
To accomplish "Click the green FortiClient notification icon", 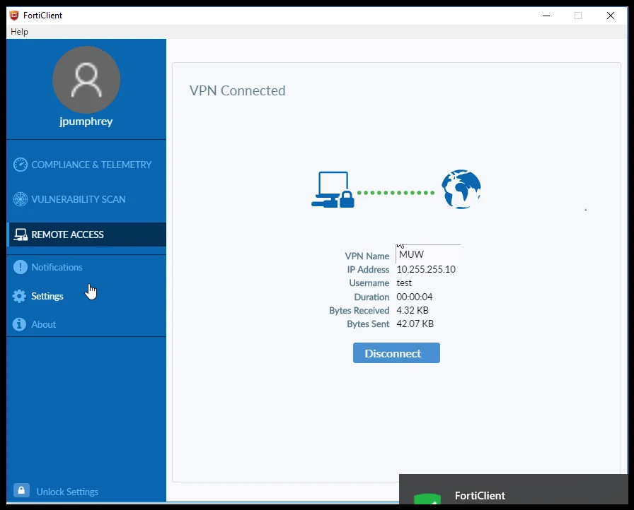I will click(x=427, y=499).
